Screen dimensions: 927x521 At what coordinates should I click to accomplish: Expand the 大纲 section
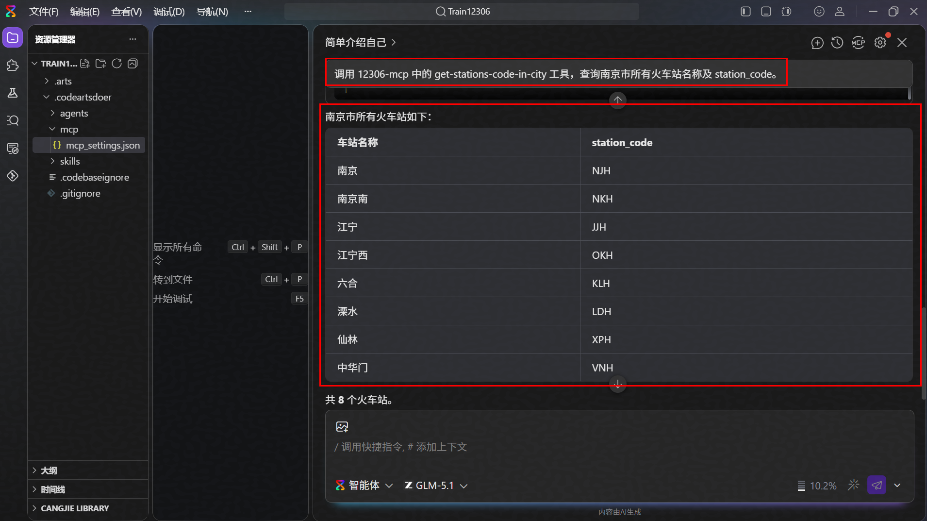click(88, 471)
